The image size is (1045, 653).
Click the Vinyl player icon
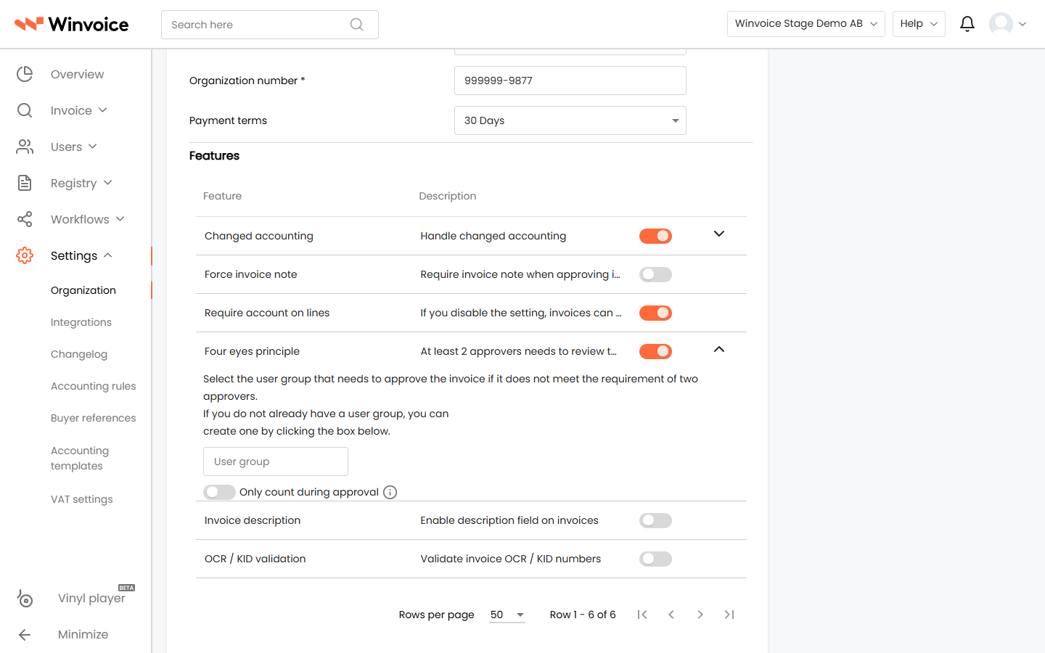point(25,598)
